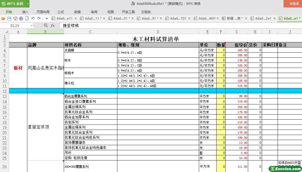Screen dimensions: 302x172
Task: Switch to the 新建 ...表 document tab
Action: [233, 19]
